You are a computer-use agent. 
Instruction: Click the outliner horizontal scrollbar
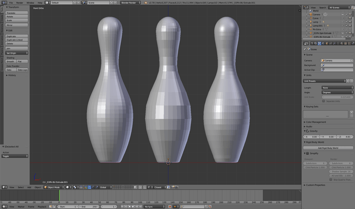coord(325,39)
